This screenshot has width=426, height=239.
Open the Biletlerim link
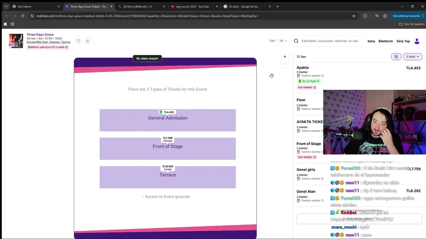click(x=386, y=41)
